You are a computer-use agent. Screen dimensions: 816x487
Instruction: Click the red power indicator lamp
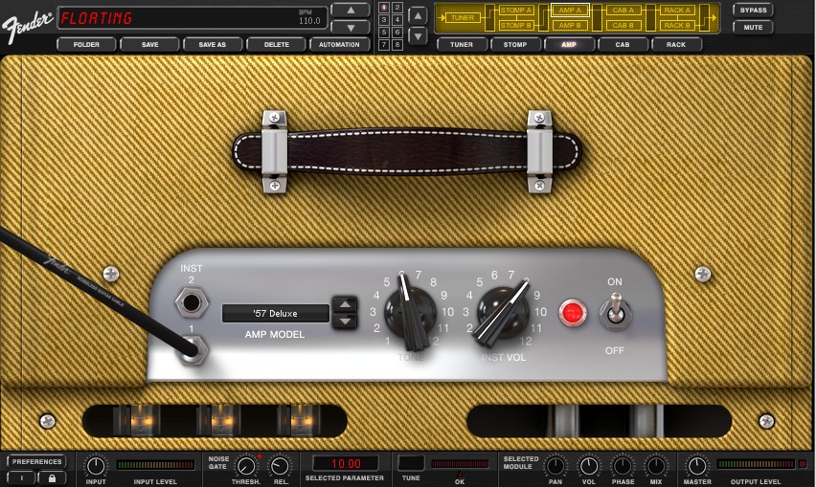click(x=573, y=313)
